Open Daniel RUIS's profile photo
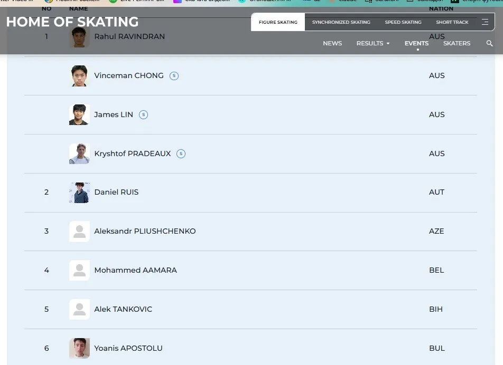Image resolution: width=503 pixels, height=365 pixels. (x=79, y=193)
